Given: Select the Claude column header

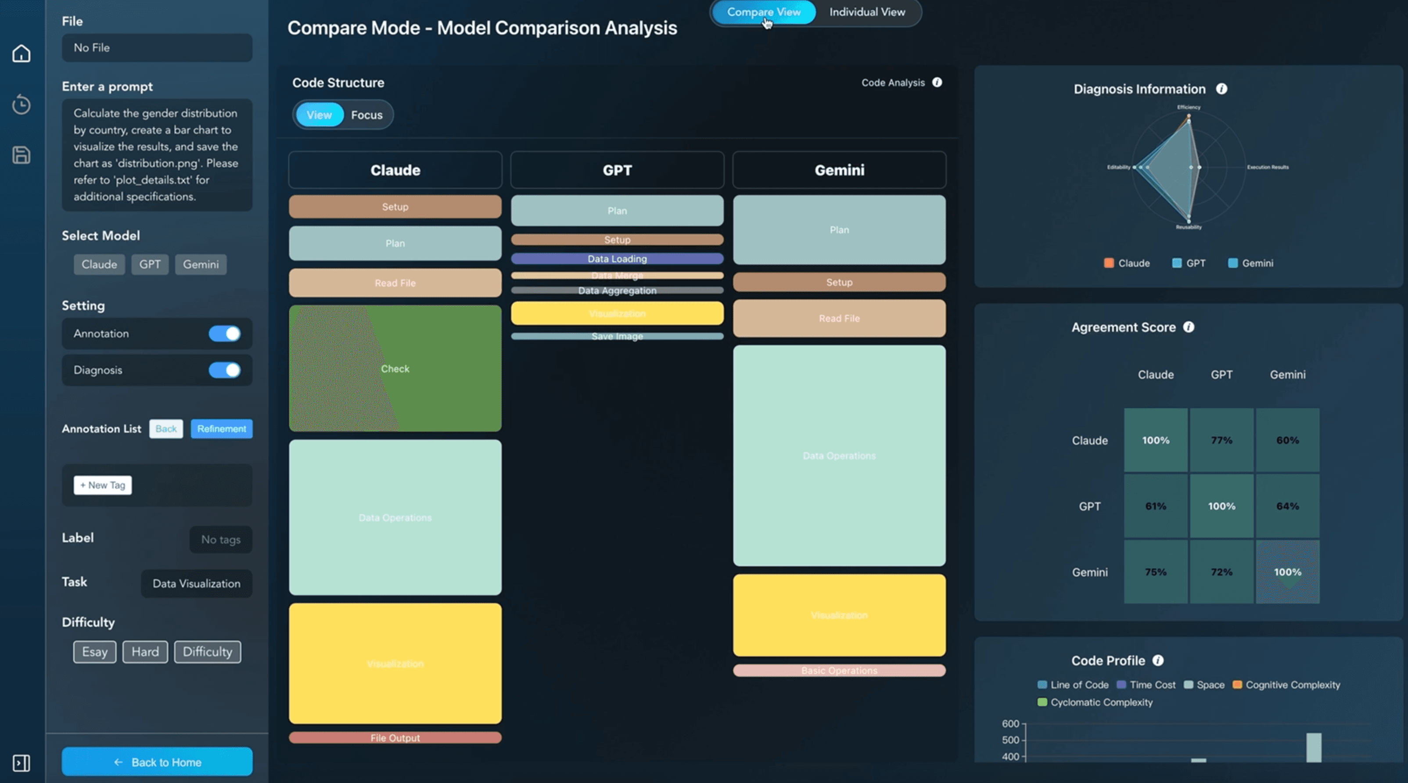Looking at the screenshot, I should [x=395, y=170].
